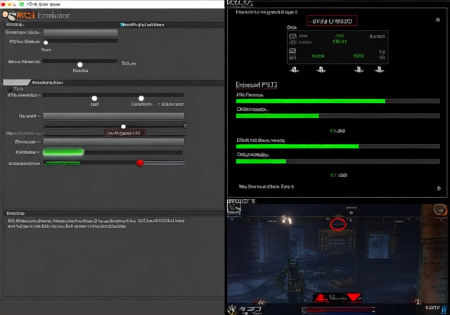Click the fourth device icon in the status table
The height and width of the screenshot is (315, 450).
tap(292, 58)
